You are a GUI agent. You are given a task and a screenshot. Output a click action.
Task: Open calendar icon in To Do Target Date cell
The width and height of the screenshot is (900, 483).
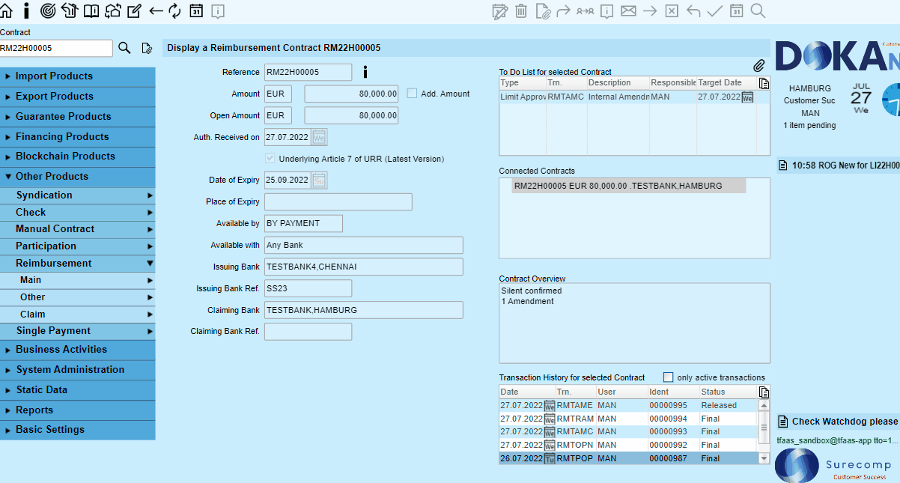click(747, 97)
